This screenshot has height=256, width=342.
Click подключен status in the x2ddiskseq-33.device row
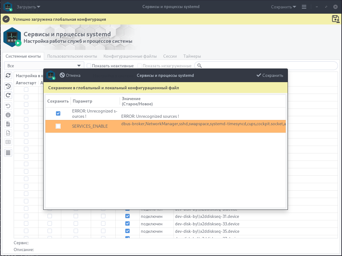[152, 224]
